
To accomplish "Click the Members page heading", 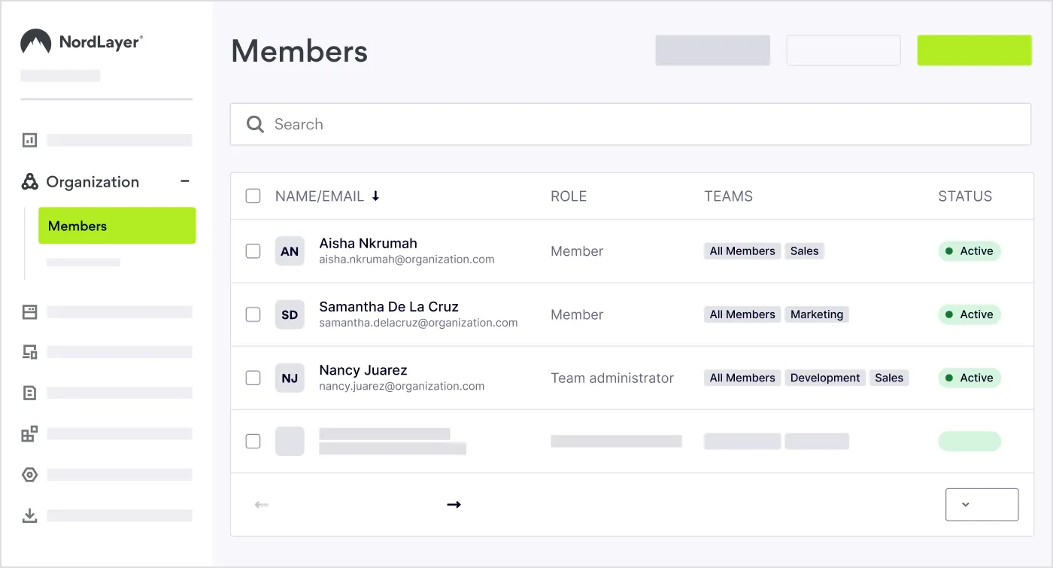I will click(299, 51).
